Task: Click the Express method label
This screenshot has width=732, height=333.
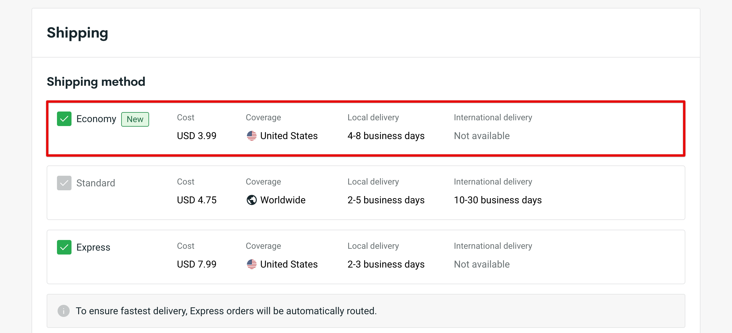Action: [x=93, y=247]
